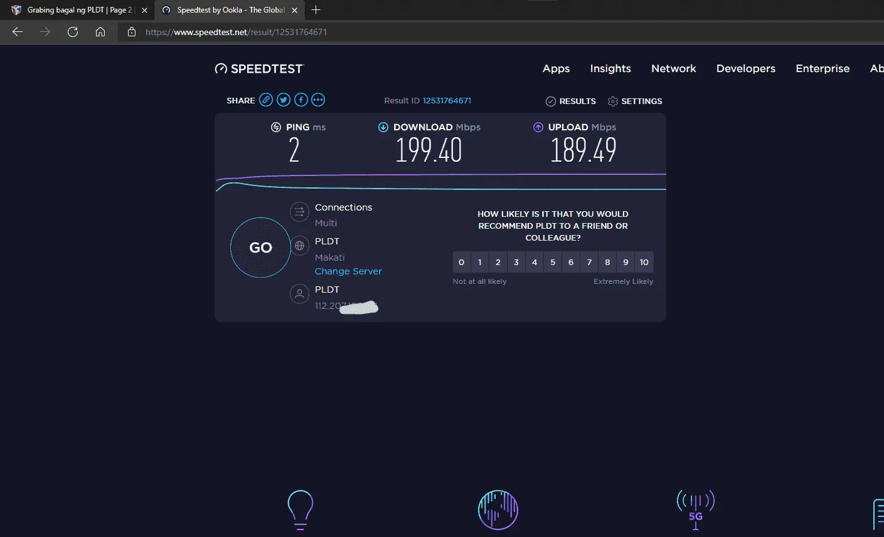Open the Enterprise menu
The image size is (884, 537).
point(823,68)
